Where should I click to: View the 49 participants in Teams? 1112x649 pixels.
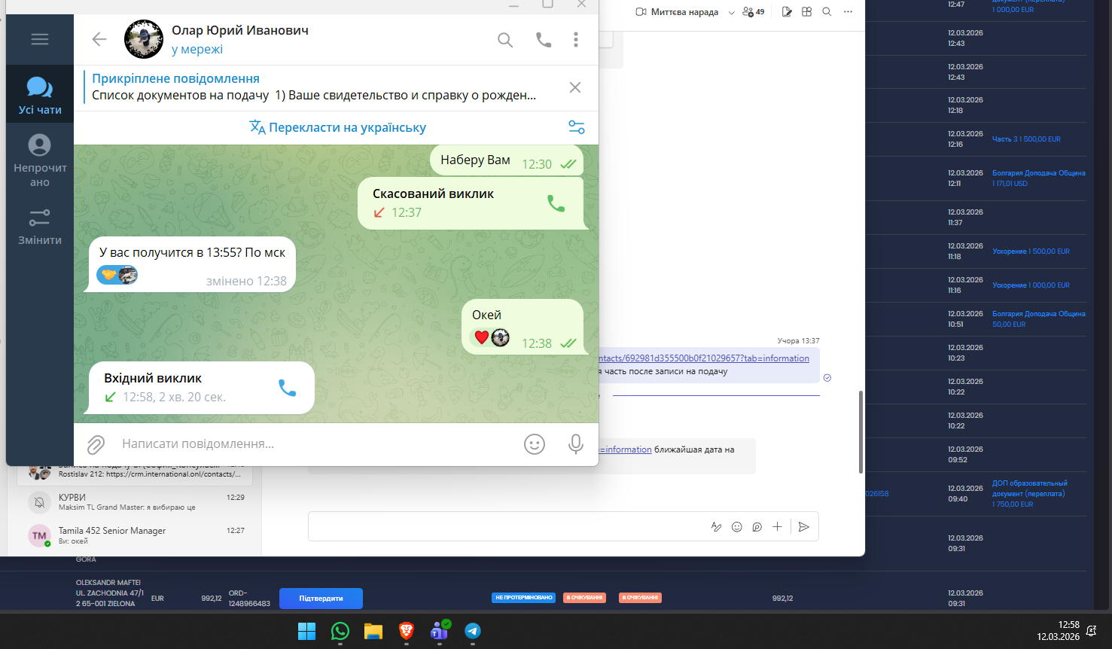click(753, 12)
